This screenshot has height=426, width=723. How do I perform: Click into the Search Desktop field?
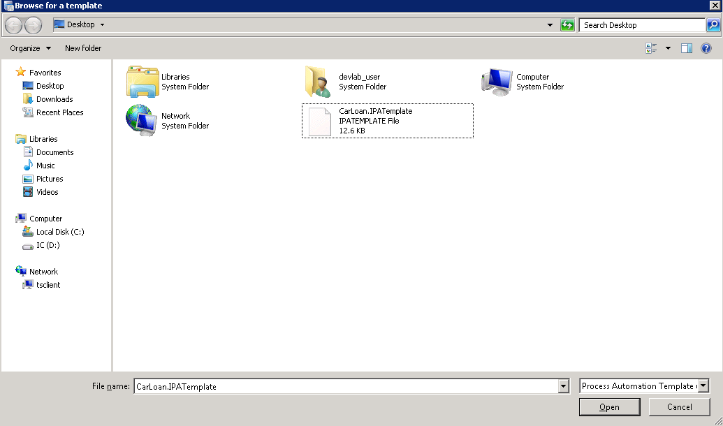tap(641, 25)
